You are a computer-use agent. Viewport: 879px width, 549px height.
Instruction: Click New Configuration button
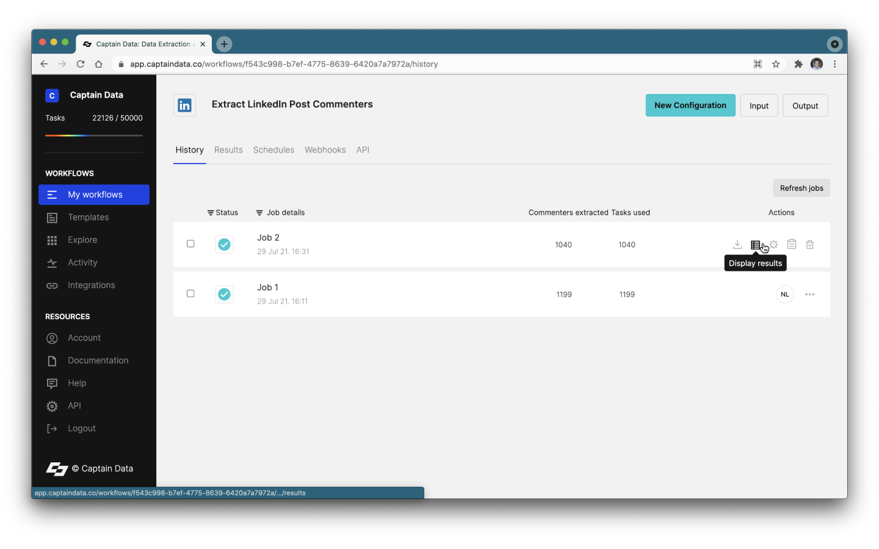690,106
